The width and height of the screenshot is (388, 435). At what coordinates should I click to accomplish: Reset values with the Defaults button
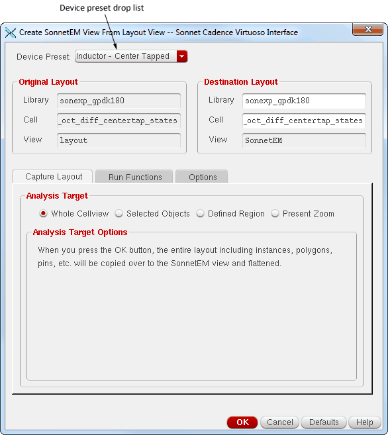point(324,422)
